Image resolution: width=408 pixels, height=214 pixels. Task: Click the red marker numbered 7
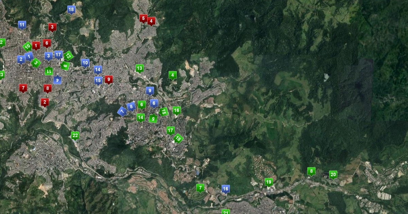(23, 88)
